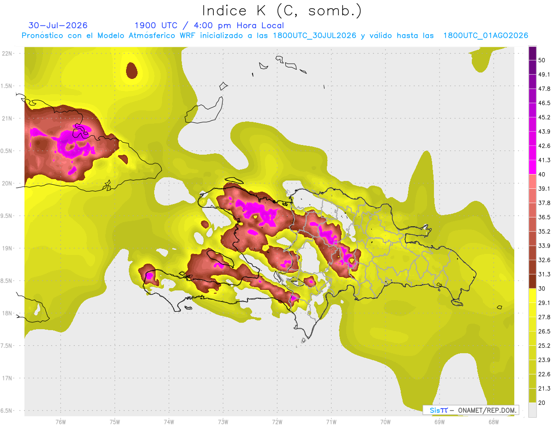Pick the bright yellow legend band between 29.1 and 30
This screenshot has width=554, height=428.
(x=532, y=295)
